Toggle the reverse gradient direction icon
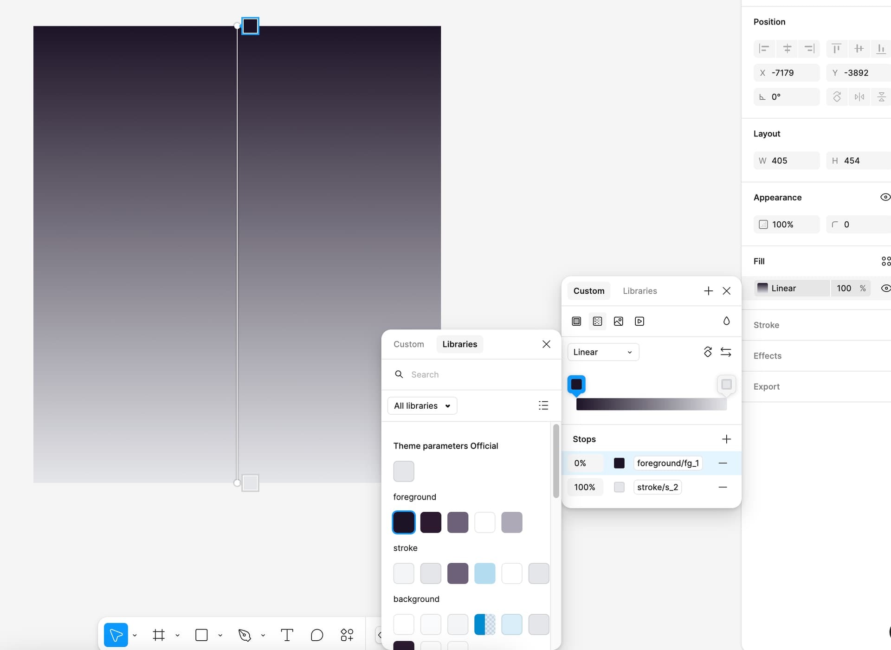This screenshot has width=891, height=650. click(x=726, y=351)
